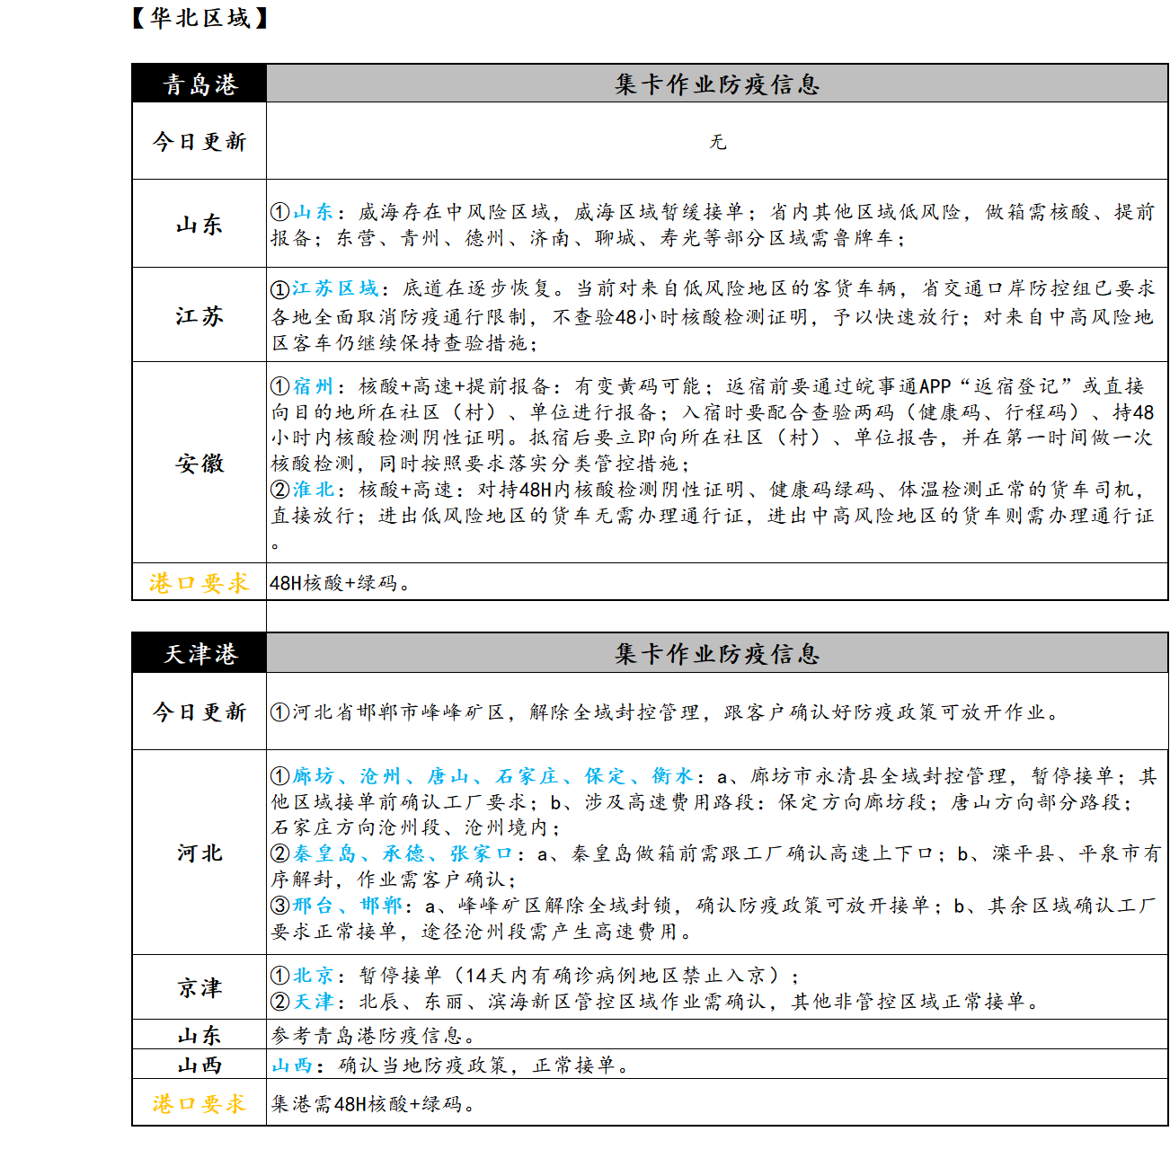
Task: Select the 天津港 table header cell
Action: pyautogui.click(x=199, y=654)
